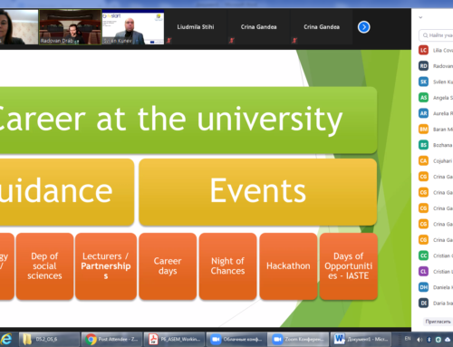Select Svilen Kunev's video thumbnail
453x347 pixels.
[133, 27]
